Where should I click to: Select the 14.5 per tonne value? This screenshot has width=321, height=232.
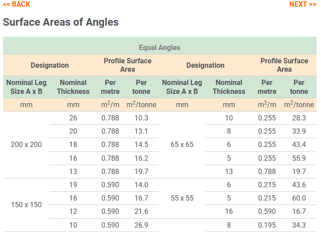(141, 145)
